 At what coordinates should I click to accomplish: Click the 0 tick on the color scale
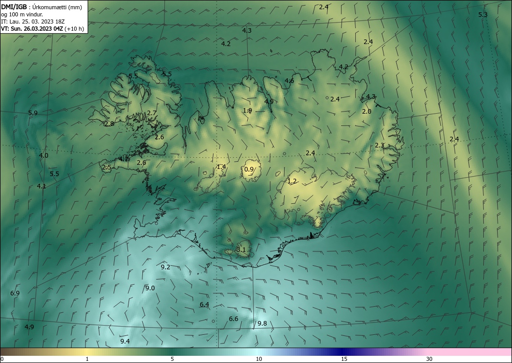(2, 359)
